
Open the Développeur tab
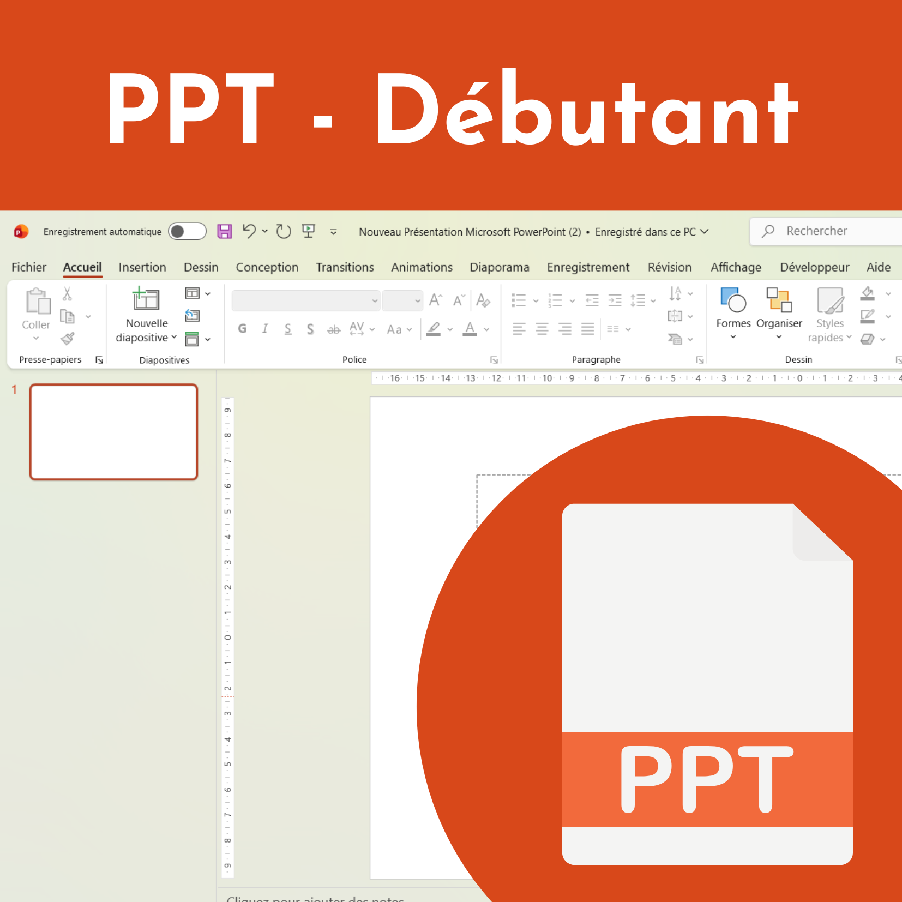click(814, 267)
